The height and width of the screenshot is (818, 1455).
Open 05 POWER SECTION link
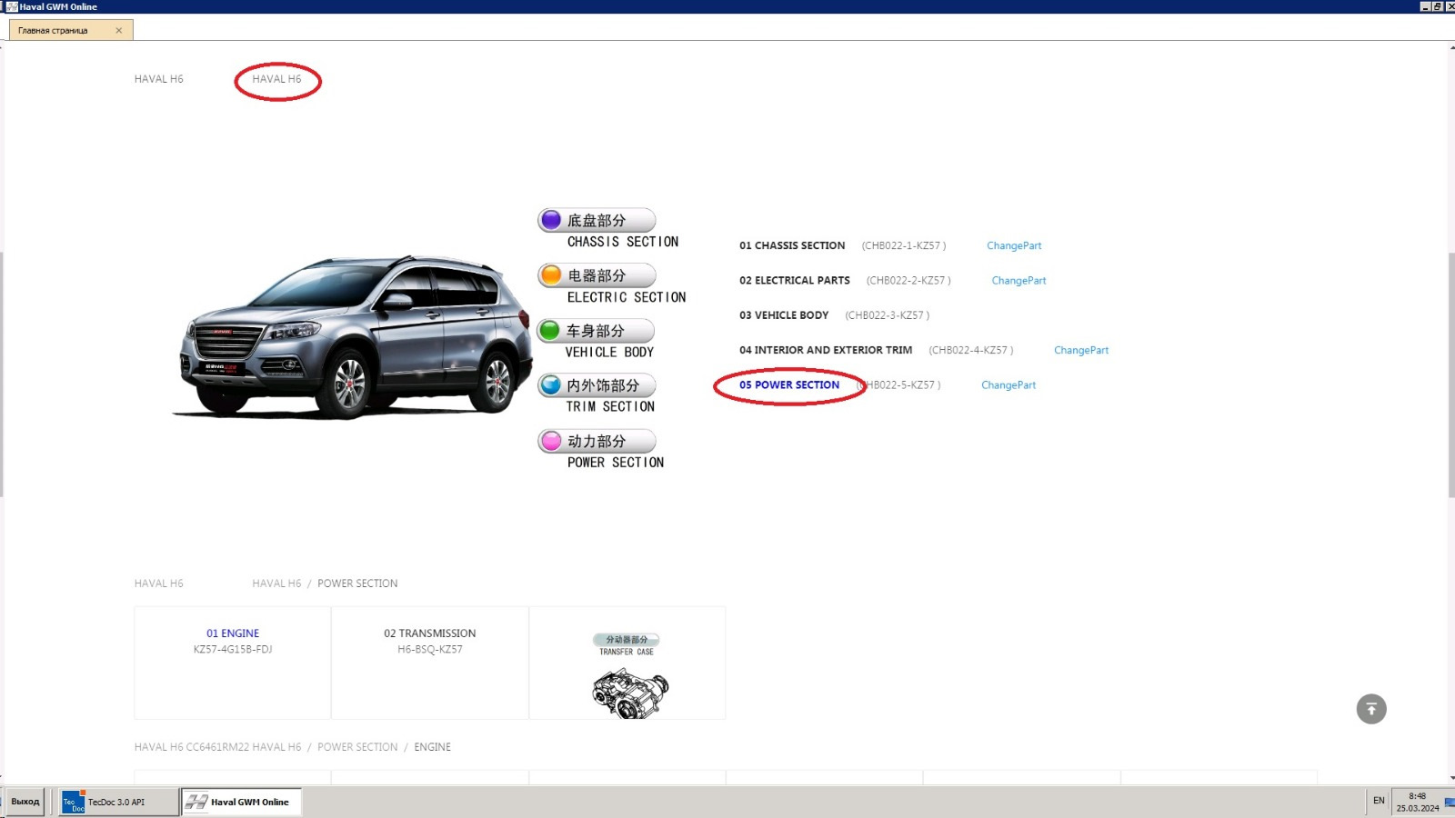click(789, 385)
